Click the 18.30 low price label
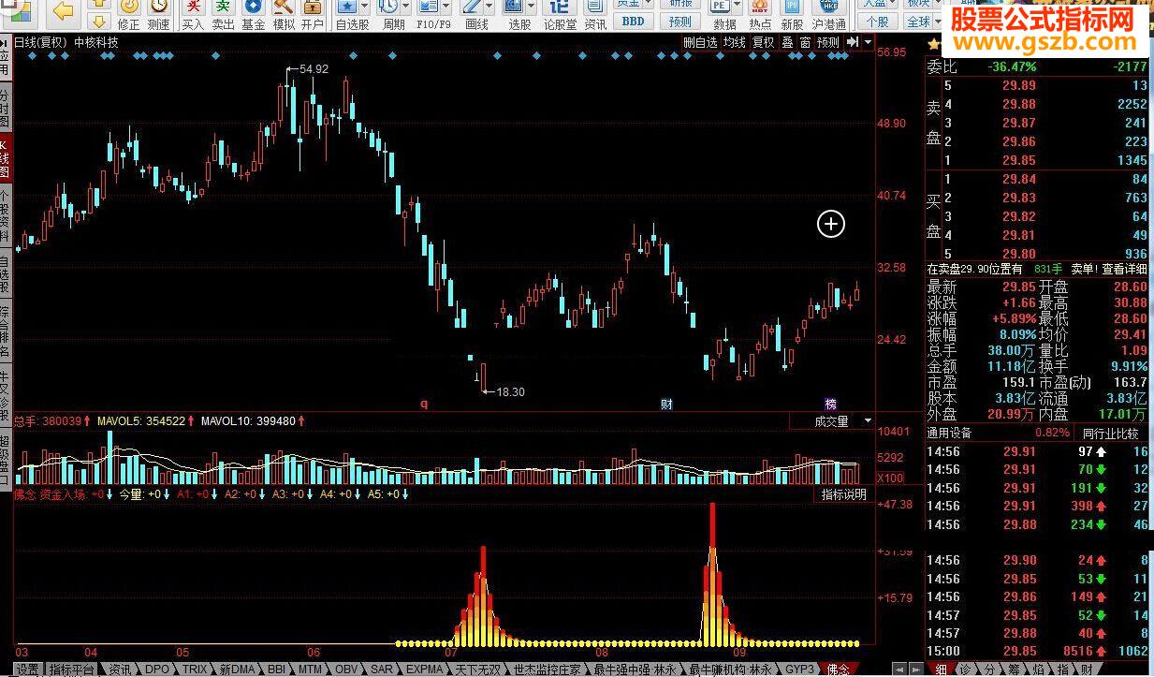Viewport: 1154px width, 677px height. (x=510, y=392)
